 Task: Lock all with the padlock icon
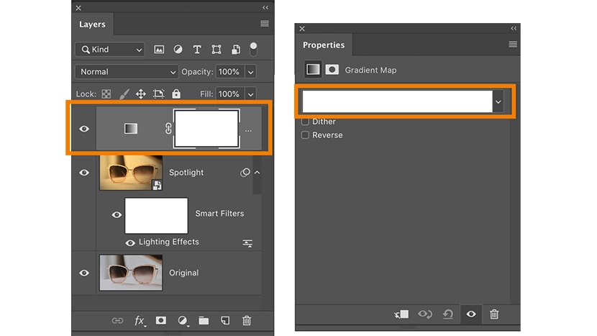(176, 94)
